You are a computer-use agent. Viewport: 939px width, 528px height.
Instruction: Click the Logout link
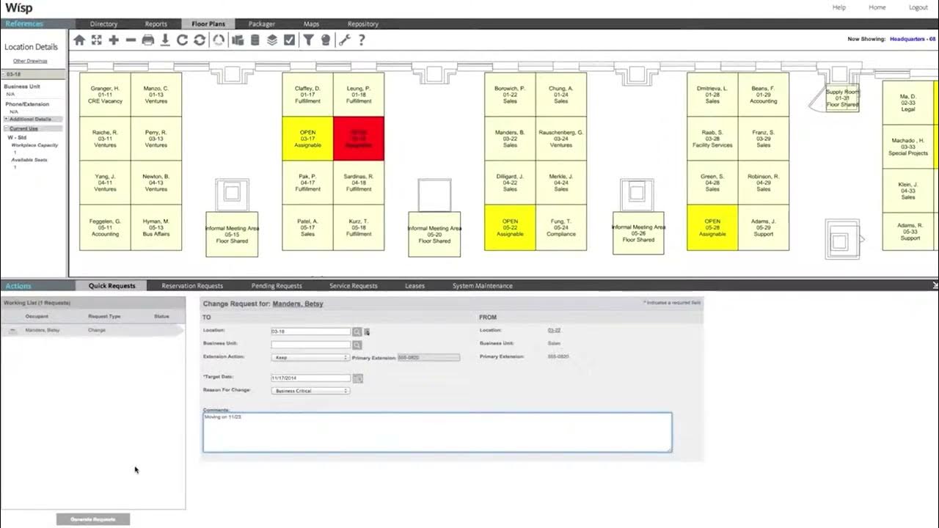[918, 7]
